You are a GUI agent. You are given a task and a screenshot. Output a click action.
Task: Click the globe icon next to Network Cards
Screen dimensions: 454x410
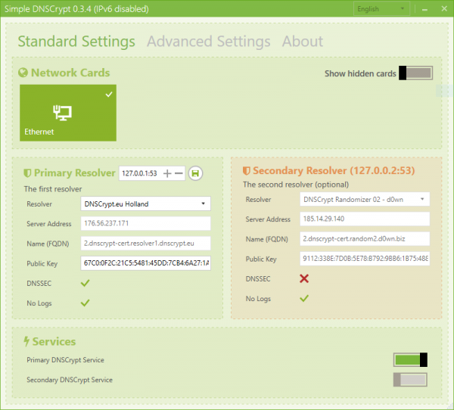pos(23,73)
